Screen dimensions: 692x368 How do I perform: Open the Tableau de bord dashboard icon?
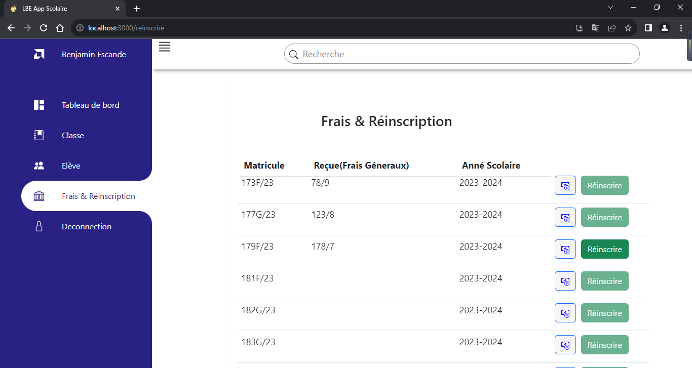[39, 105]
